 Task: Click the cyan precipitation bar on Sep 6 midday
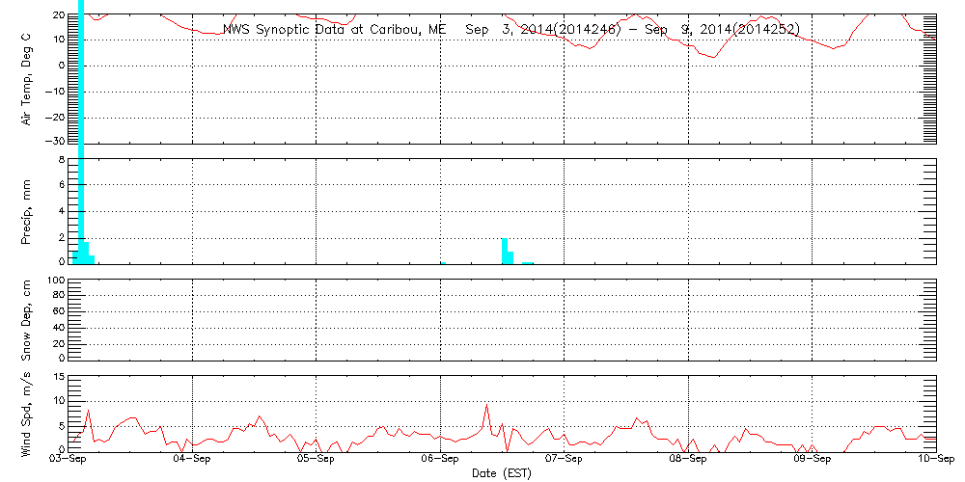point(505,251)
